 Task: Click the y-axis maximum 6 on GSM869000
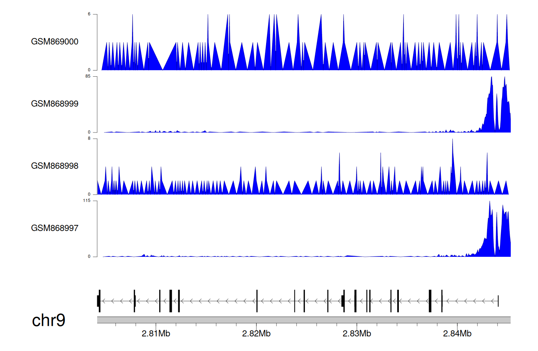point(89,14)
